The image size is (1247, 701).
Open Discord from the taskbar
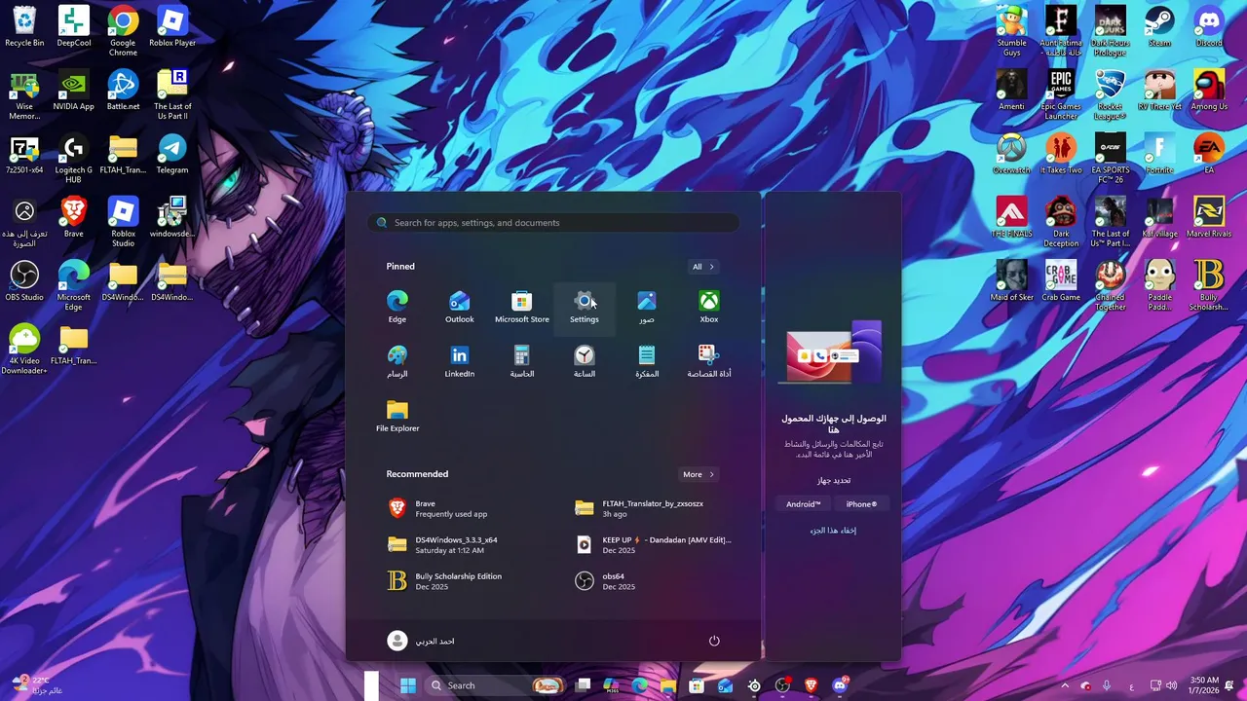point(840,685)
